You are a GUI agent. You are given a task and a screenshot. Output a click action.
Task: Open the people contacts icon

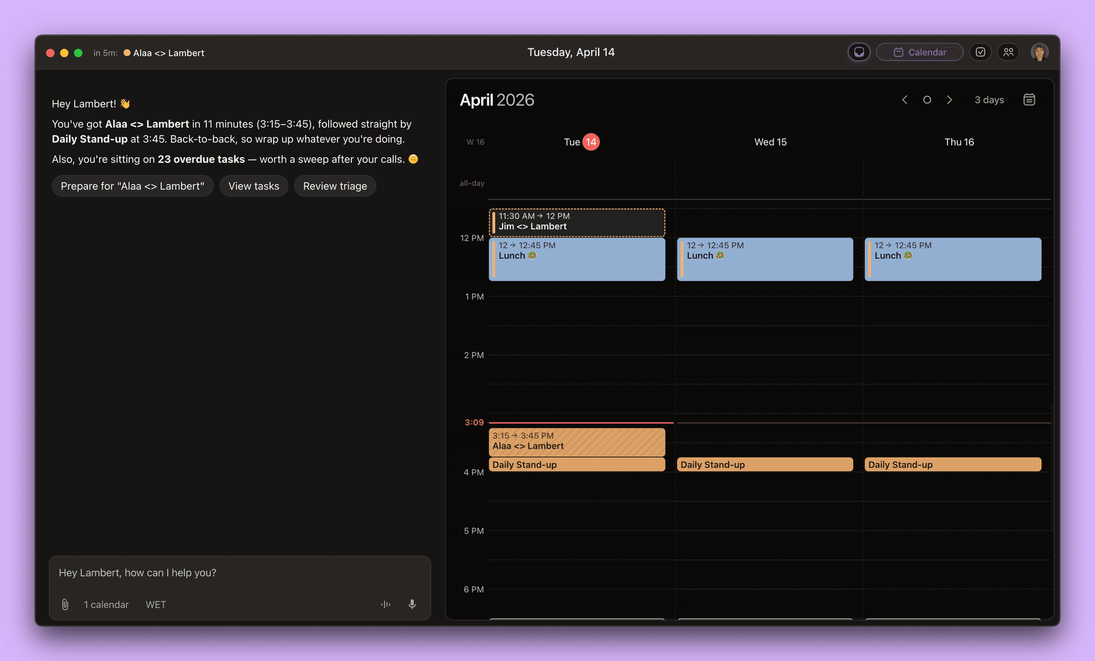[1009, 53]
